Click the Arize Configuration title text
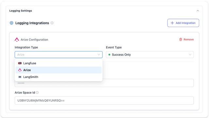 (34, 40)
